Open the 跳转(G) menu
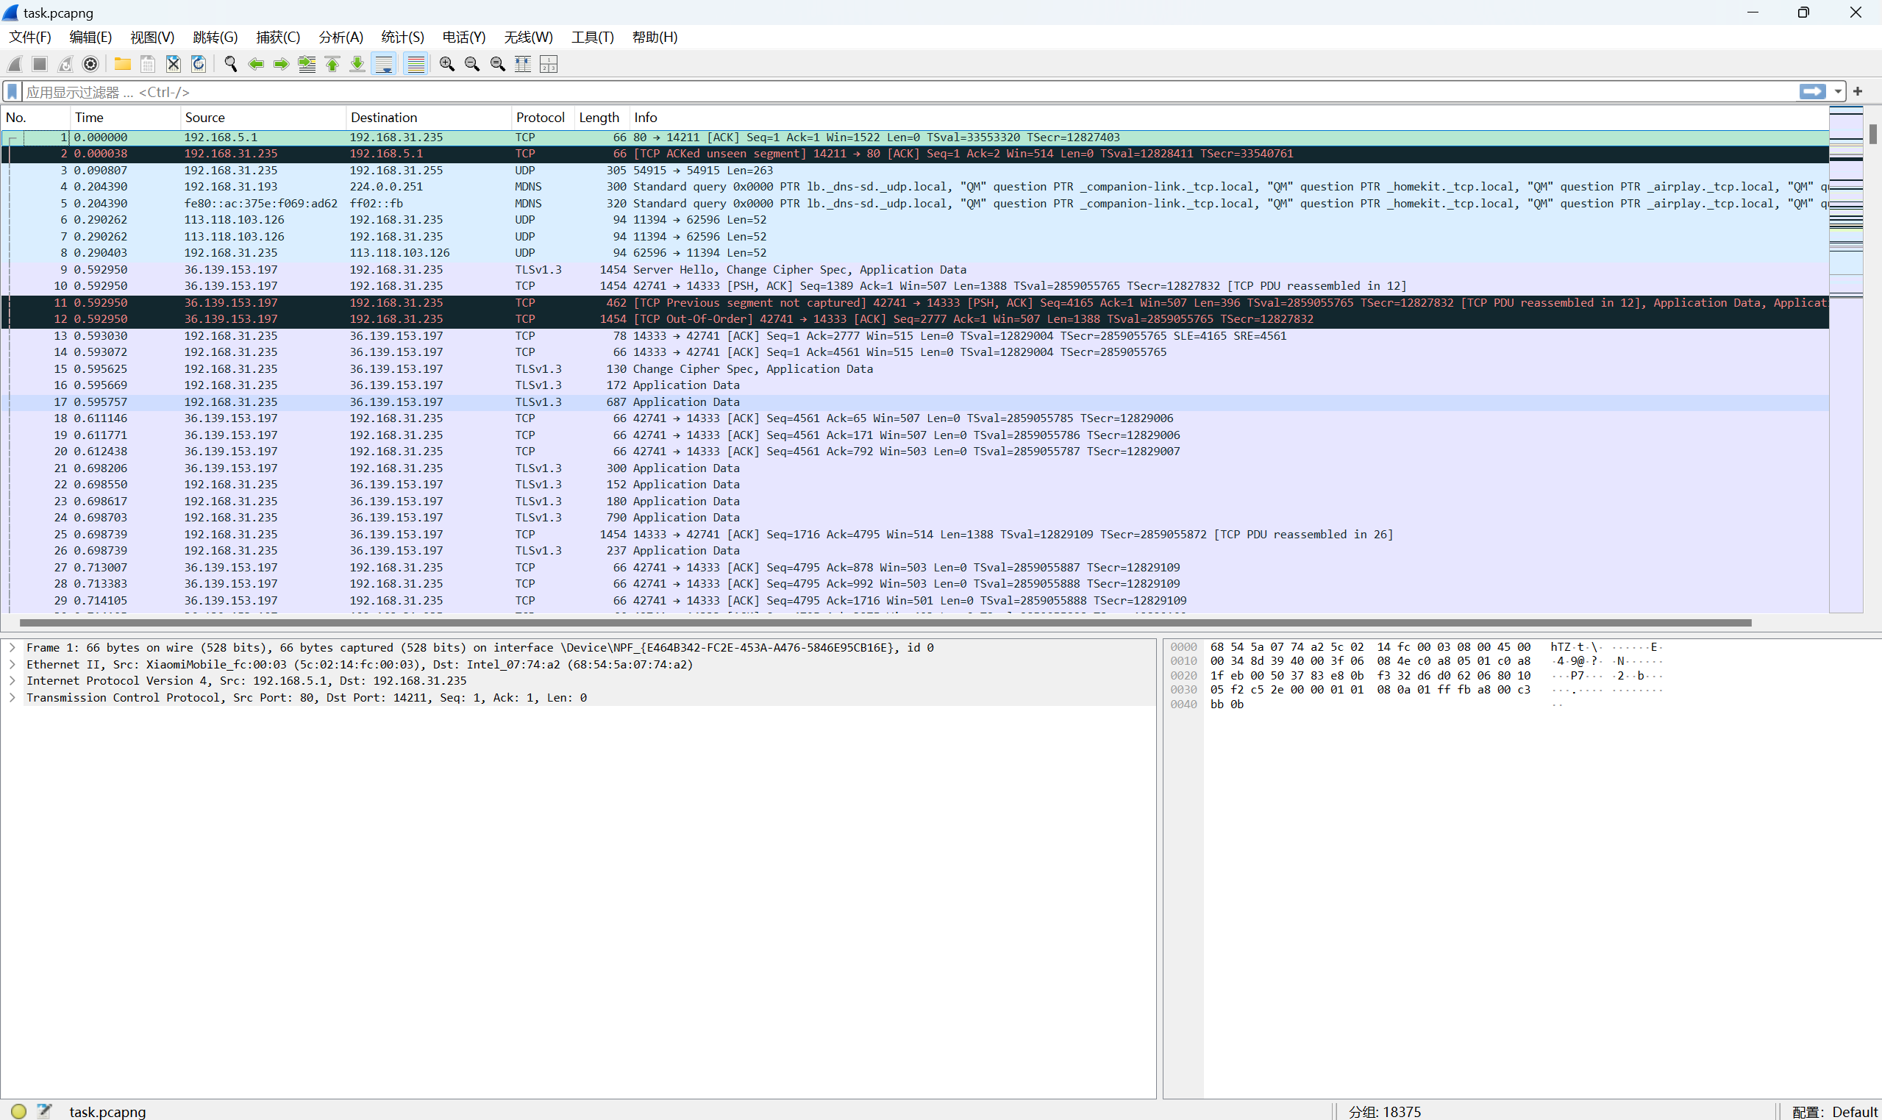 (x=215, y=37)
